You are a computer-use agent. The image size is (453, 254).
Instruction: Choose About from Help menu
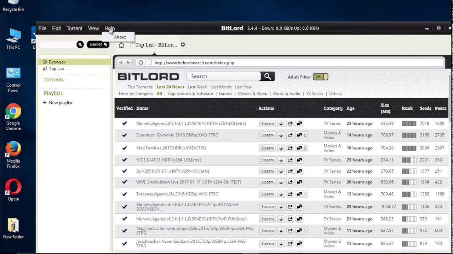(120, 37)
